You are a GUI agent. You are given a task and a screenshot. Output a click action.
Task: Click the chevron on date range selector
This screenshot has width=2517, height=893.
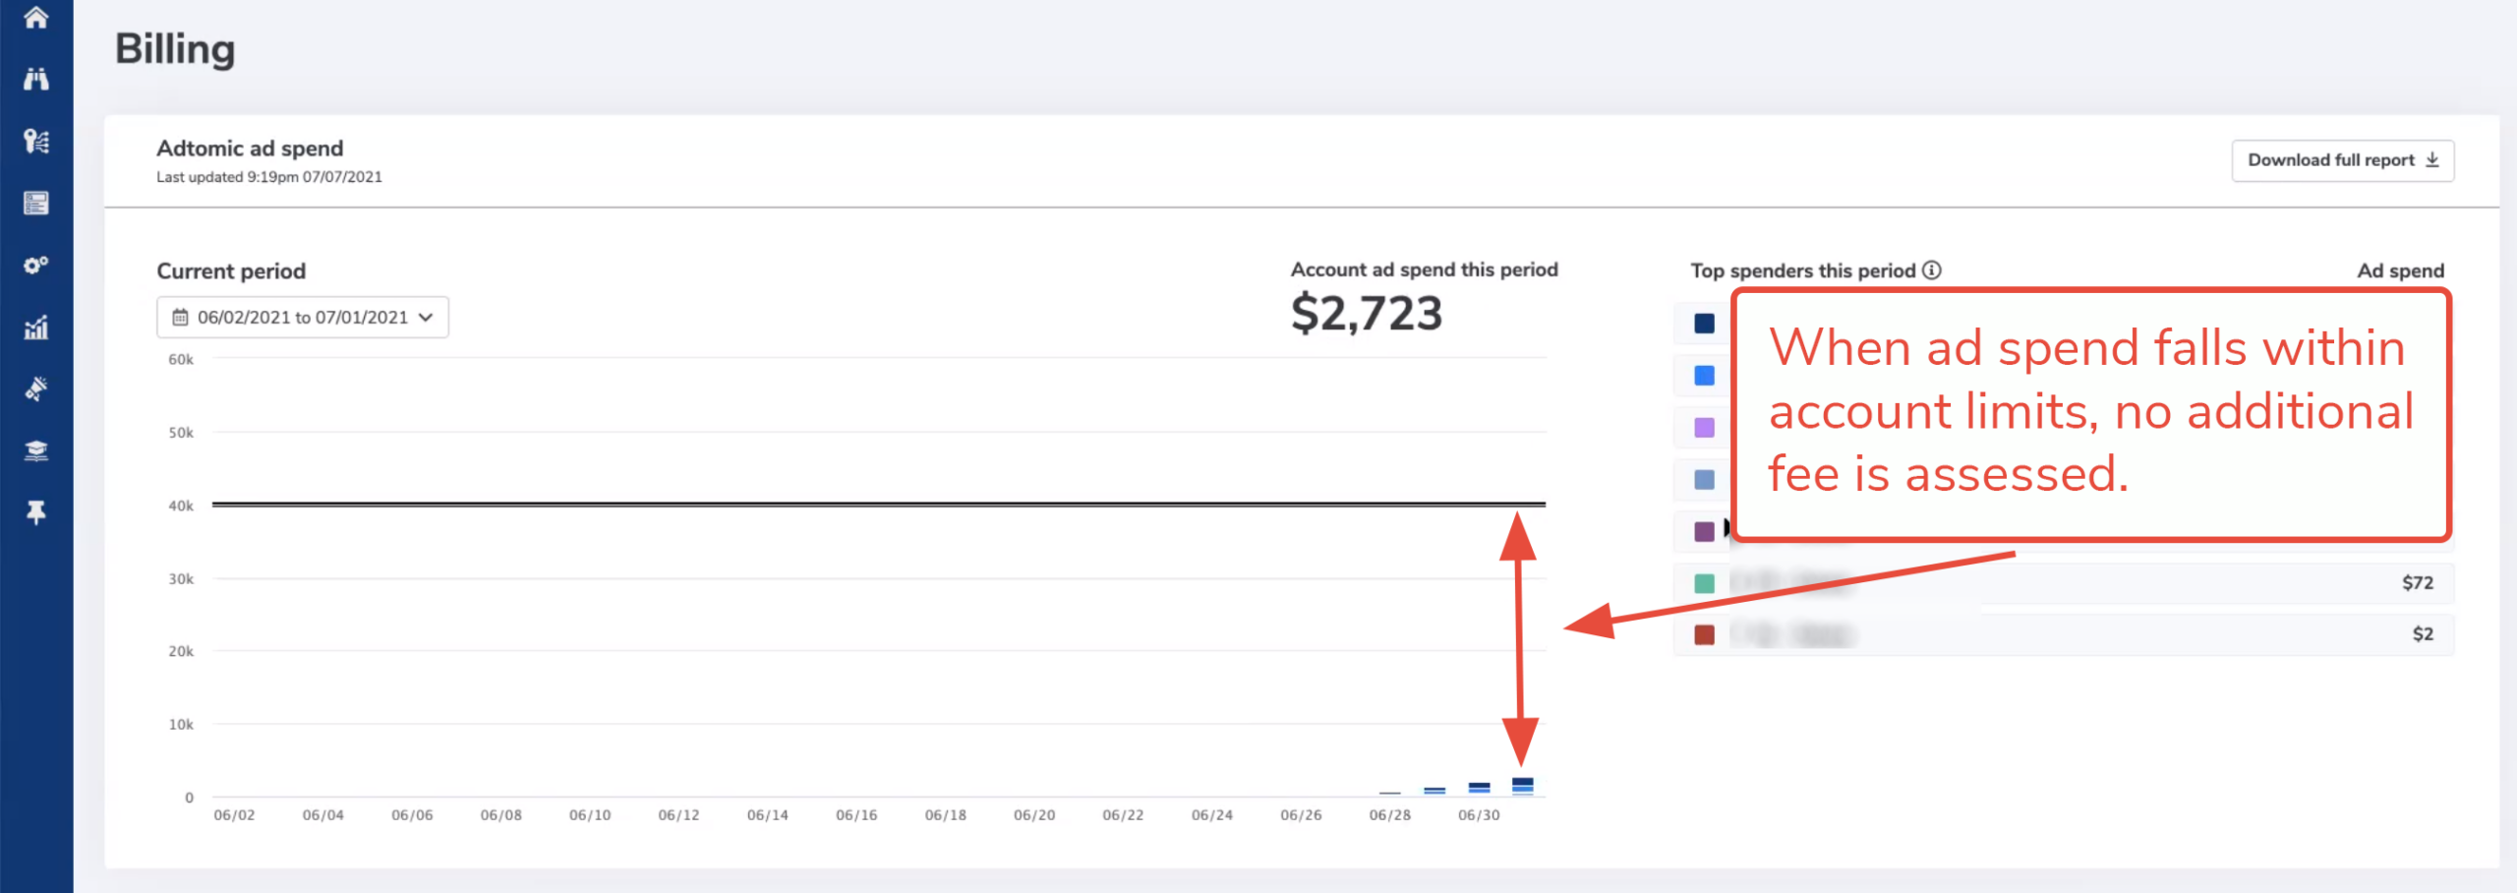tap(426, 318)
